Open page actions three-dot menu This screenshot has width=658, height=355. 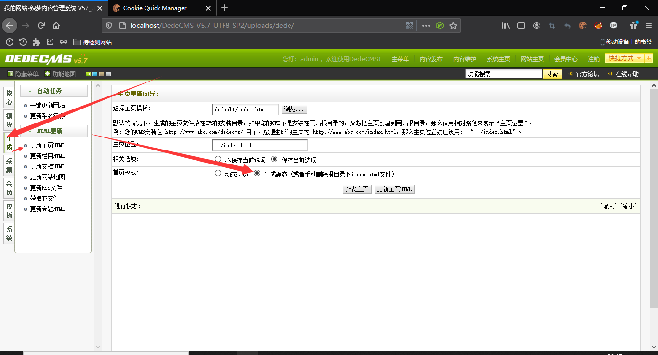426,26
